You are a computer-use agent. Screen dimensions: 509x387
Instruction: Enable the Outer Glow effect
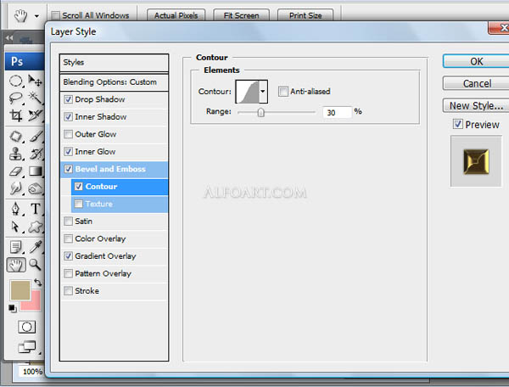pos(68,134)
